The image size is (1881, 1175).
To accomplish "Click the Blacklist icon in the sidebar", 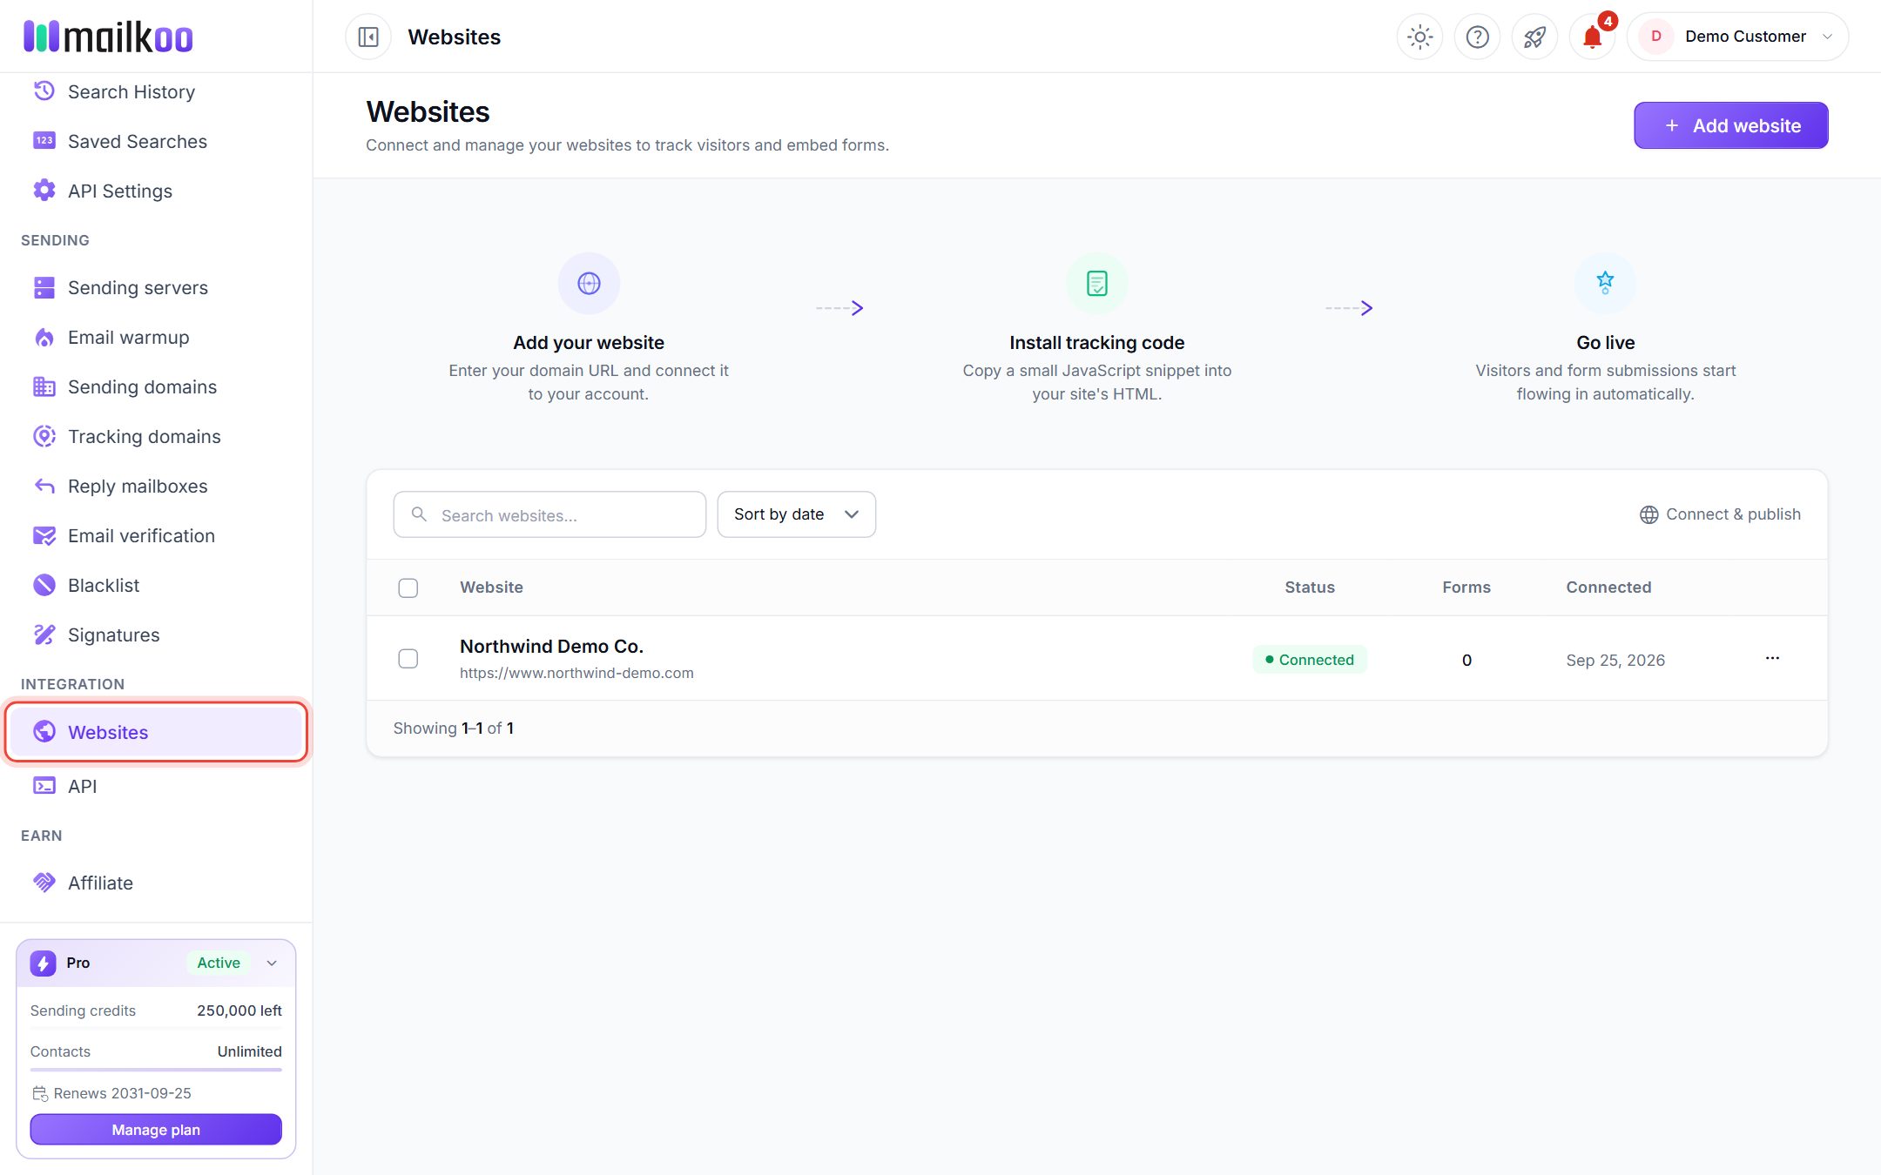I will point(44,585).
